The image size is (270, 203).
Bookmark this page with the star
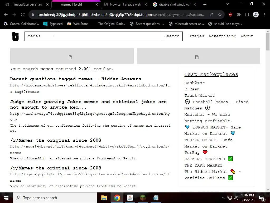pyautogui.click(x=220, y=15)
